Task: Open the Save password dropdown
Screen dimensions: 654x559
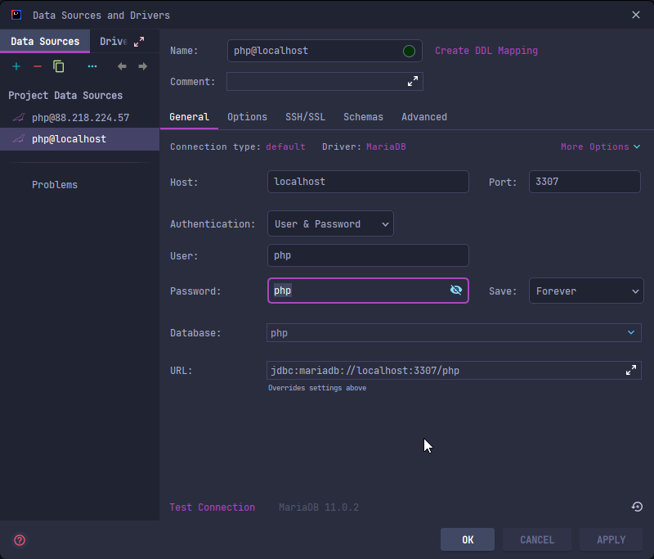Action: pos(586,291)
